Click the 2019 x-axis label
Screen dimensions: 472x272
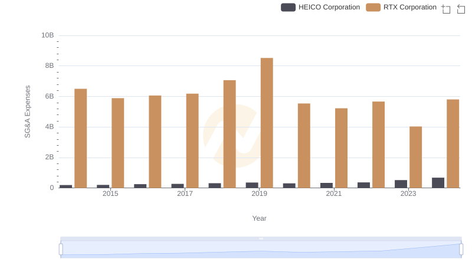259,194
